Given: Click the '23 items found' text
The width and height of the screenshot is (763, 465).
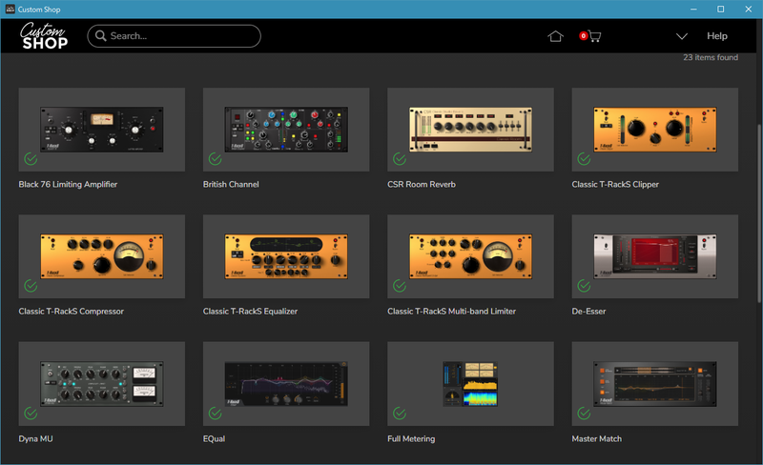Looking at the screenshot, I should [x=711, y=57].
